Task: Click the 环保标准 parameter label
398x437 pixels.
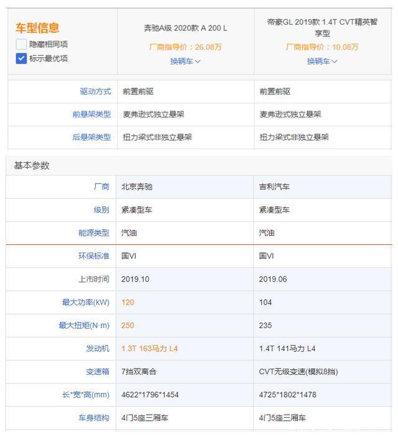Action: [x=94, y=256]
